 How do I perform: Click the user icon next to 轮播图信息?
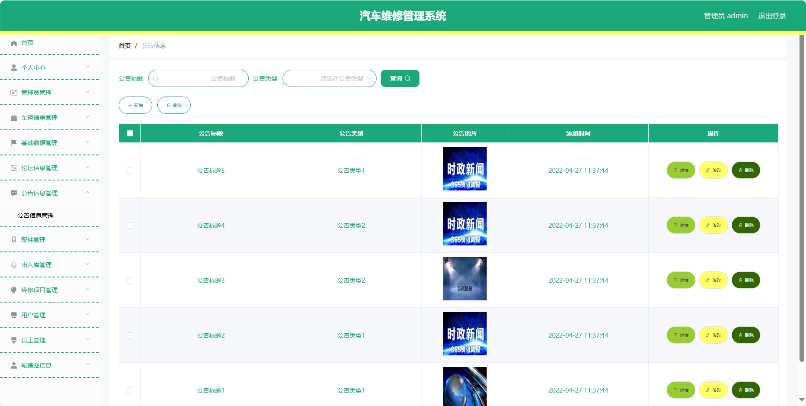pos(14,365)
